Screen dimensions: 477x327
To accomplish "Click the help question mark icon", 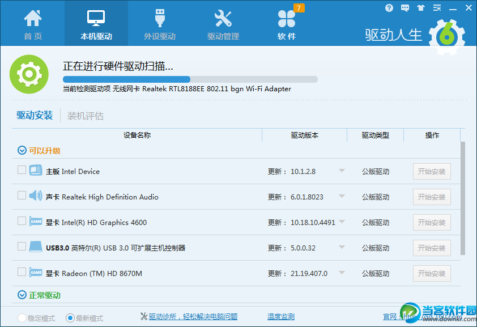I will [389, 8].
